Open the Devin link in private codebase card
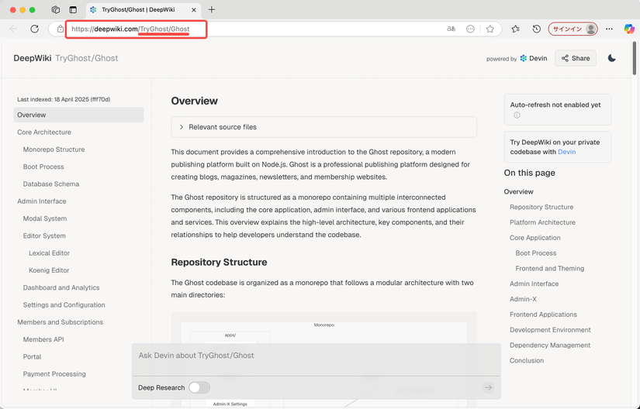This screenshot has height=409, width=640. [566, 152]
